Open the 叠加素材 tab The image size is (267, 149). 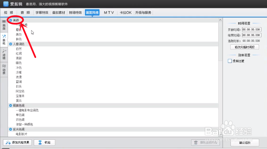pyautogui.click(x=59, y=13)
